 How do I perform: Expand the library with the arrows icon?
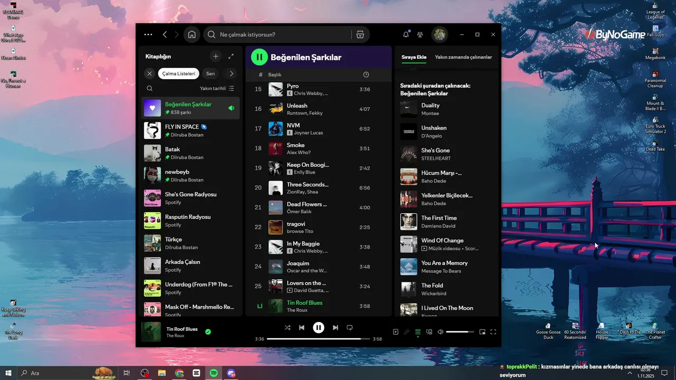[231, 56]
